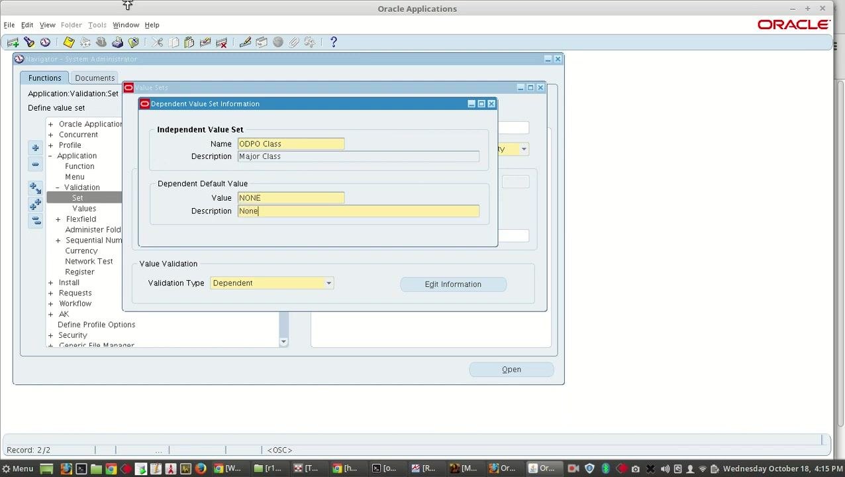Click Navigator's Expand All side button
The width and height of the screenshot is (845, 477).
click(36, 205)
